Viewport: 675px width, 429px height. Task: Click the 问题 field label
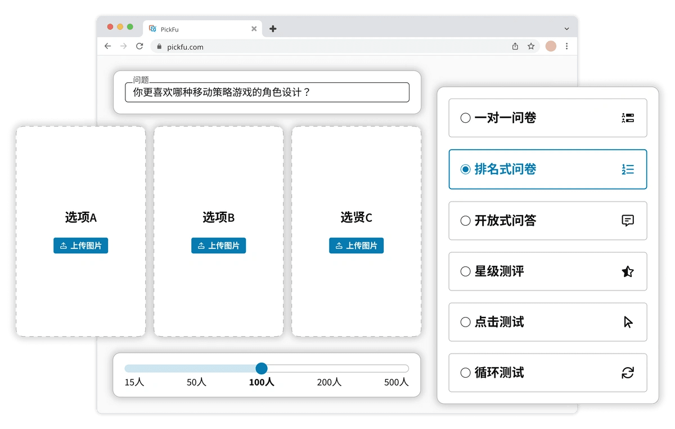point(141,80)
